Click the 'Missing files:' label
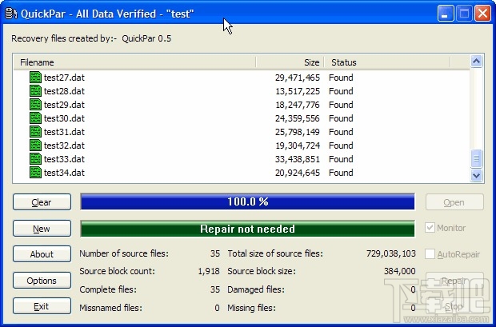Viewport: 496px width, 327px height. 251,308
